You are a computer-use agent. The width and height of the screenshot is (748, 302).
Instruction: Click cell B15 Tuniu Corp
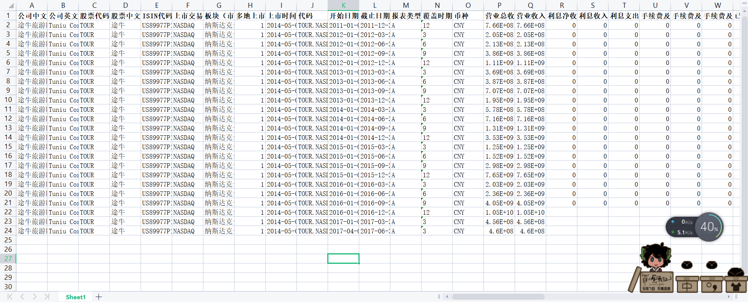click(x=63, y=147)
